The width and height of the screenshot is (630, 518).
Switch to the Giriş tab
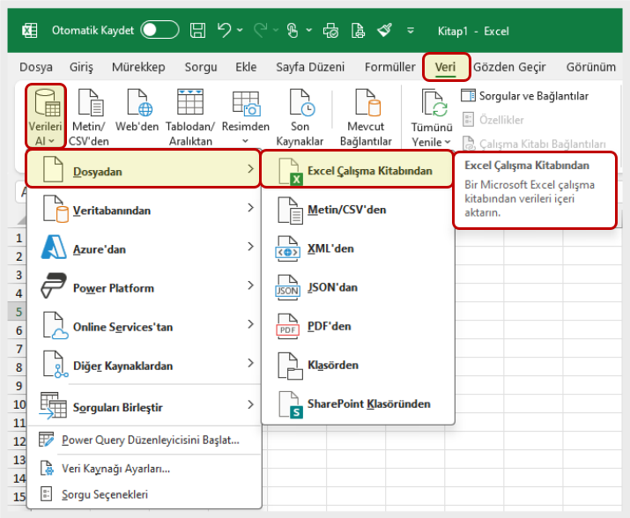pos(81,67)
